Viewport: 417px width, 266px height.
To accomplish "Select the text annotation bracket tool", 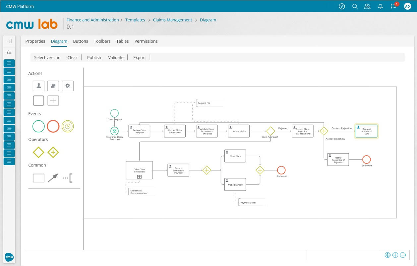I will 68,178.
